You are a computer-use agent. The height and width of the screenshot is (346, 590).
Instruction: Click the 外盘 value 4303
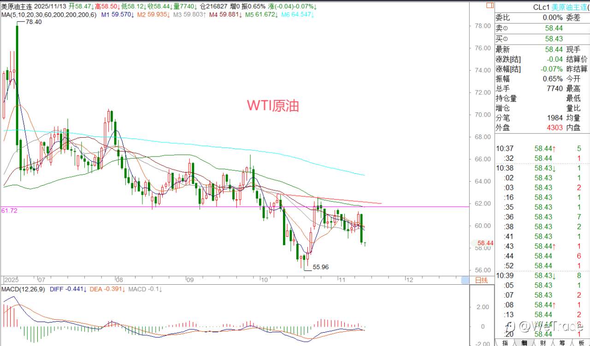tap(554, 128)
